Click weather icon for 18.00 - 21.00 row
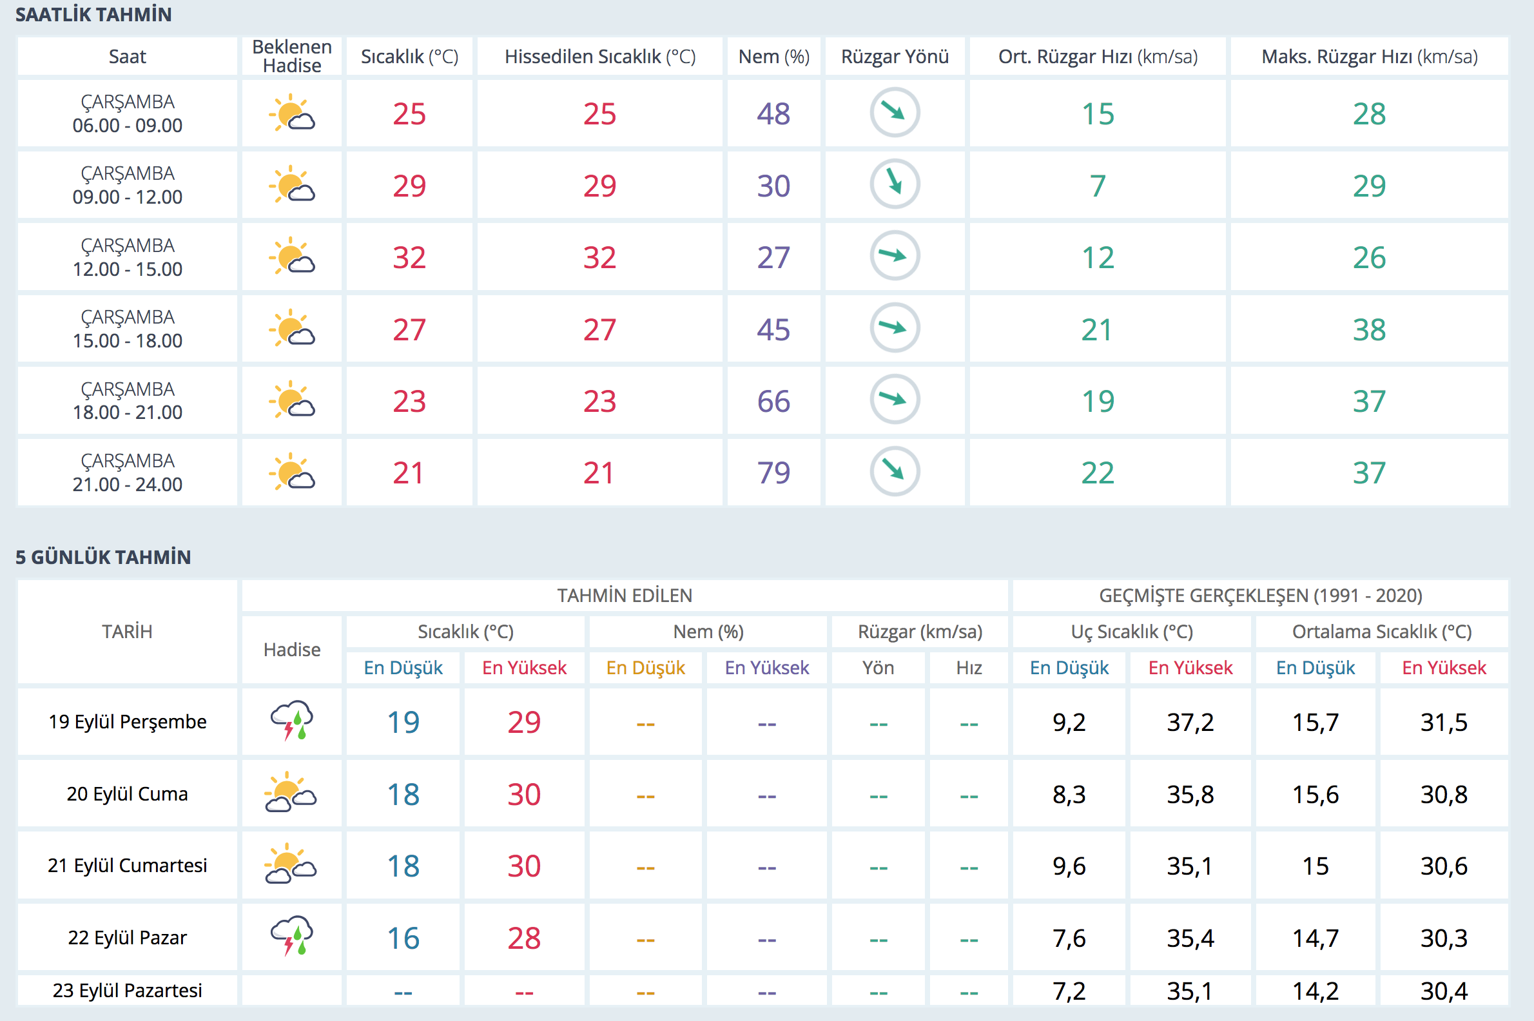This screenshot has width=1534, height=1021. (x=292, y=400)
